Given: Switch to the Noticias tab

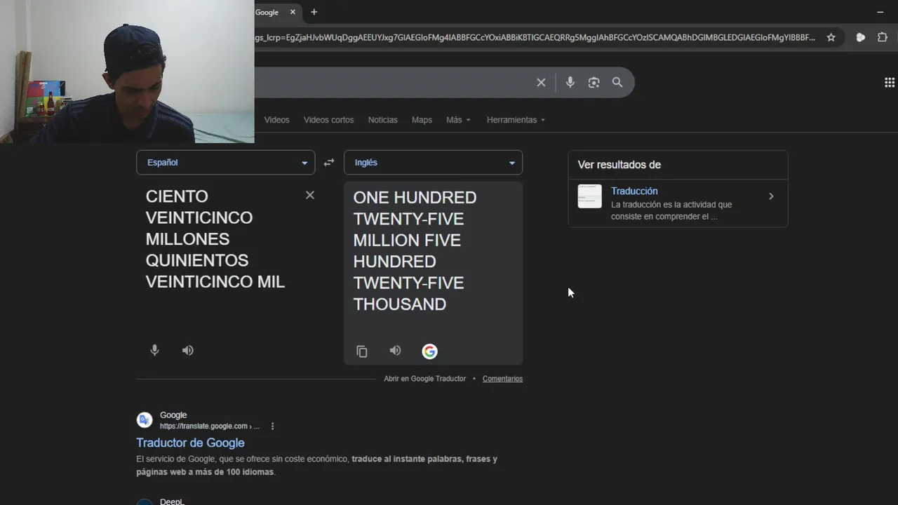Looking at the screenshot, I should point(383,120).
